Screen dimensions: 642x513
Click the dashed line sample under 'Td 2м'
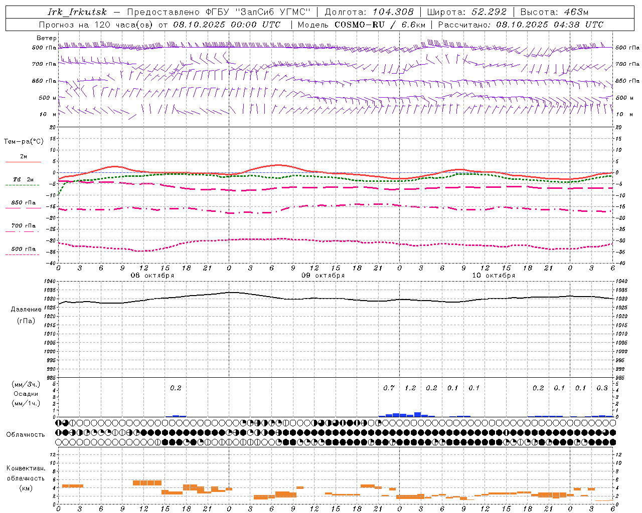tap(22, 185)
